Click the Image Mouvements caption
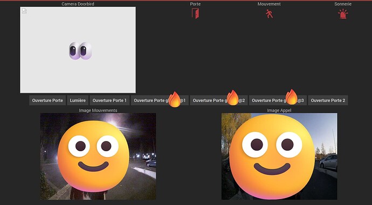This screenshot has height=205, width=372. [x=98, y=110]
